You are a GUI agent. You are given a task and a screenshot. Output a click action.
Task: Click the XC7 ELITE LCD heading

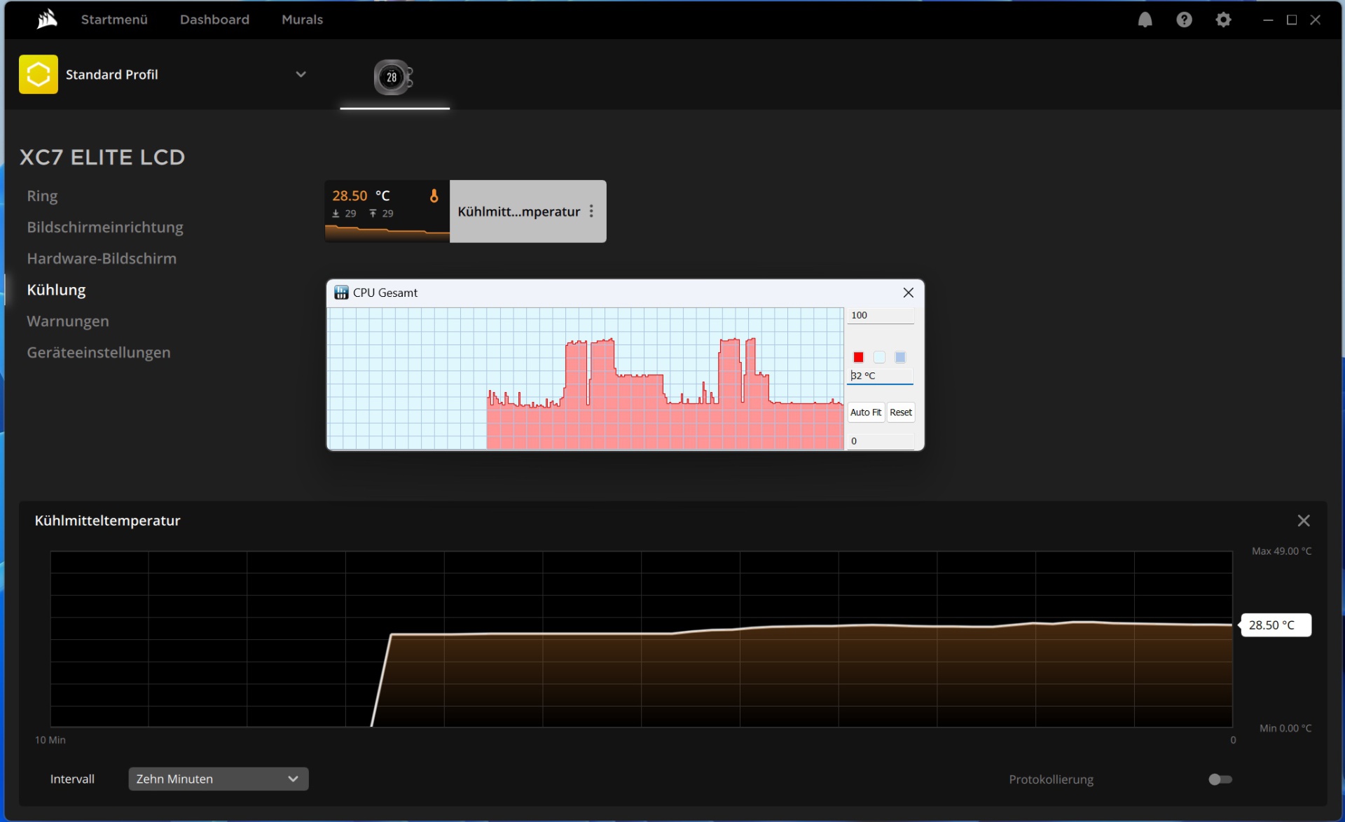pos(102,158)
